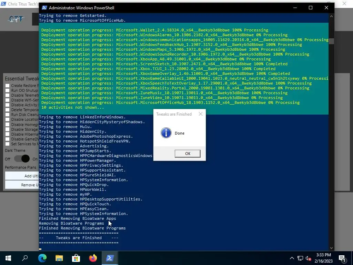This screenshot has width=353, height=265.
Task: Click 'Trying to remove HPQuickDrop.' line
Action: coord(74,185)
